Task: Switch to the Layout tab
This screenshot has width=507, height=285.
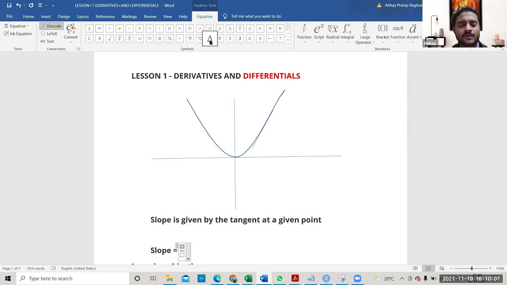Action: pos(83,16)
